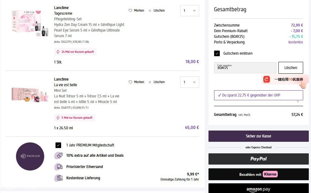Screen dimensions: 311x193
Task: Choose Bezahlen mit Klarna
Action: tap(258, 174)
